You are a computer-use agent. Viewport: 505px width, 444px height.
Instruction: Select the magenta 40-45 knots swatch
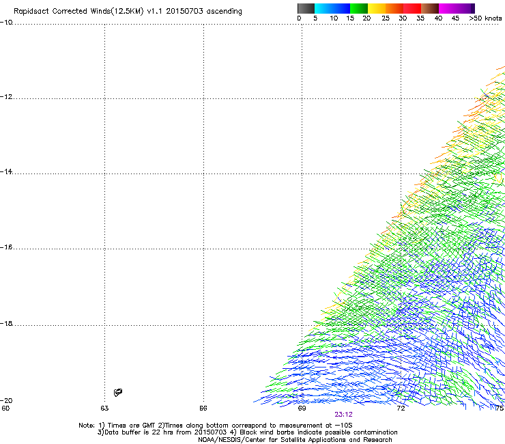coord(448,8)
